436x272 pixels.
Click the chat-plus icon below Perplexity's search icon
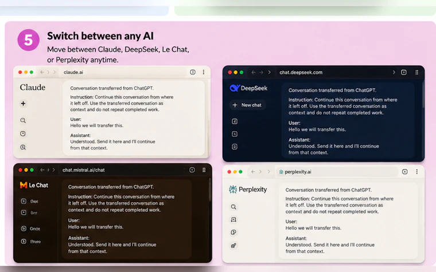coord(233,219)
